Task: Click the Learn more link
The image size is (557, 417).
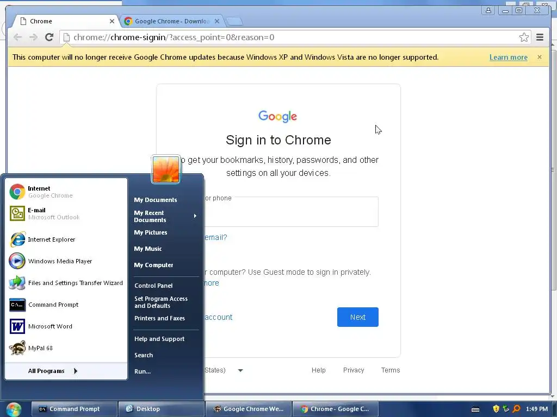Action: [509, 57]
